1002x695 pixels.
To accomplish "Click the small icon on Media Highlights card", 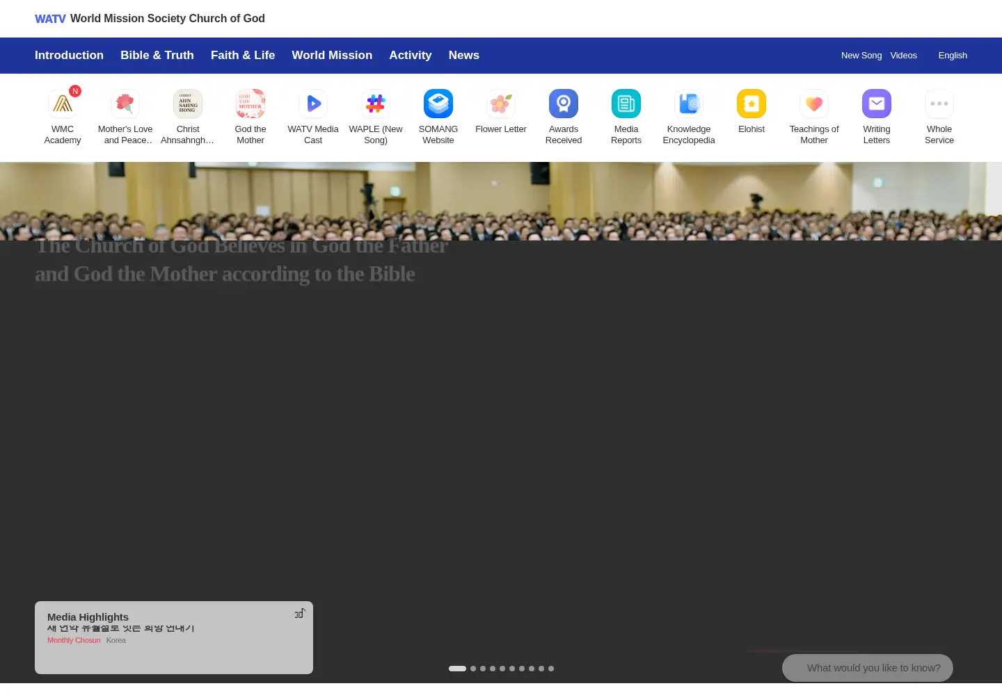I will pyautogui.click(x=300, y=614).
